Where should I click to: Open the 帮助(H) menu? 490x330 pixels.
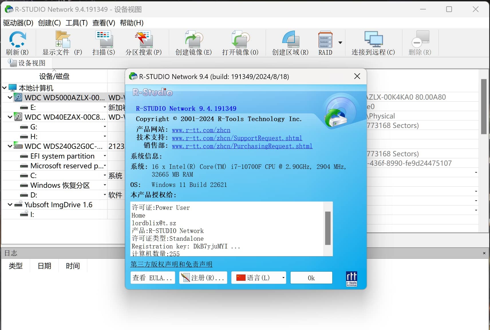(132, 23)
